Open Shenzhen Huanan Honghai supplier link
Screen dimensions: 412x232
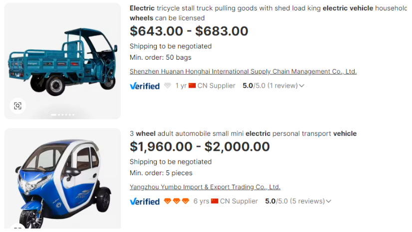pyautogui.click(x=243, y=71)
